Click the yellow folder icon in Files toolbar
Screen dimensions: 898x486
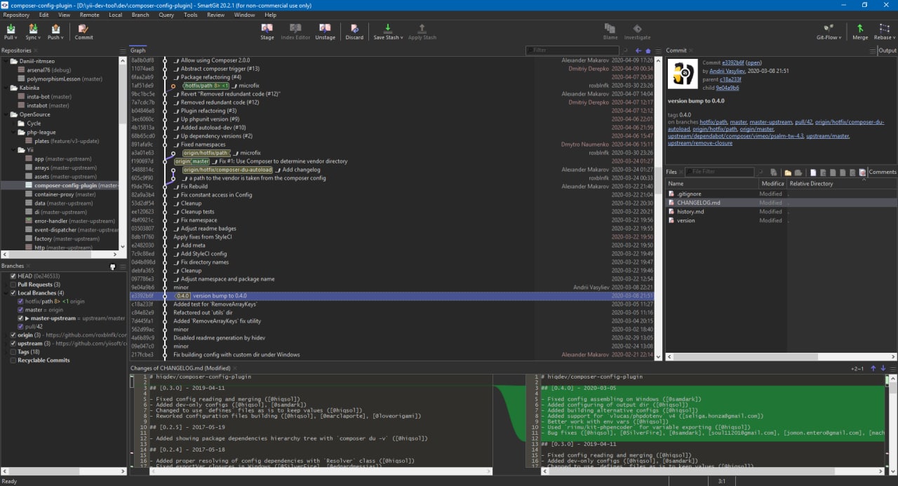click(x=788, y=172)
